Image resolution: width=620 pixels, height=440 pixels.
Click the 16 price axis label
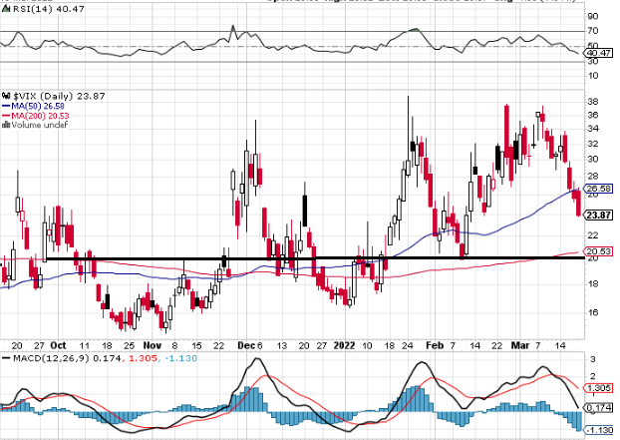[x=593, y=312]
